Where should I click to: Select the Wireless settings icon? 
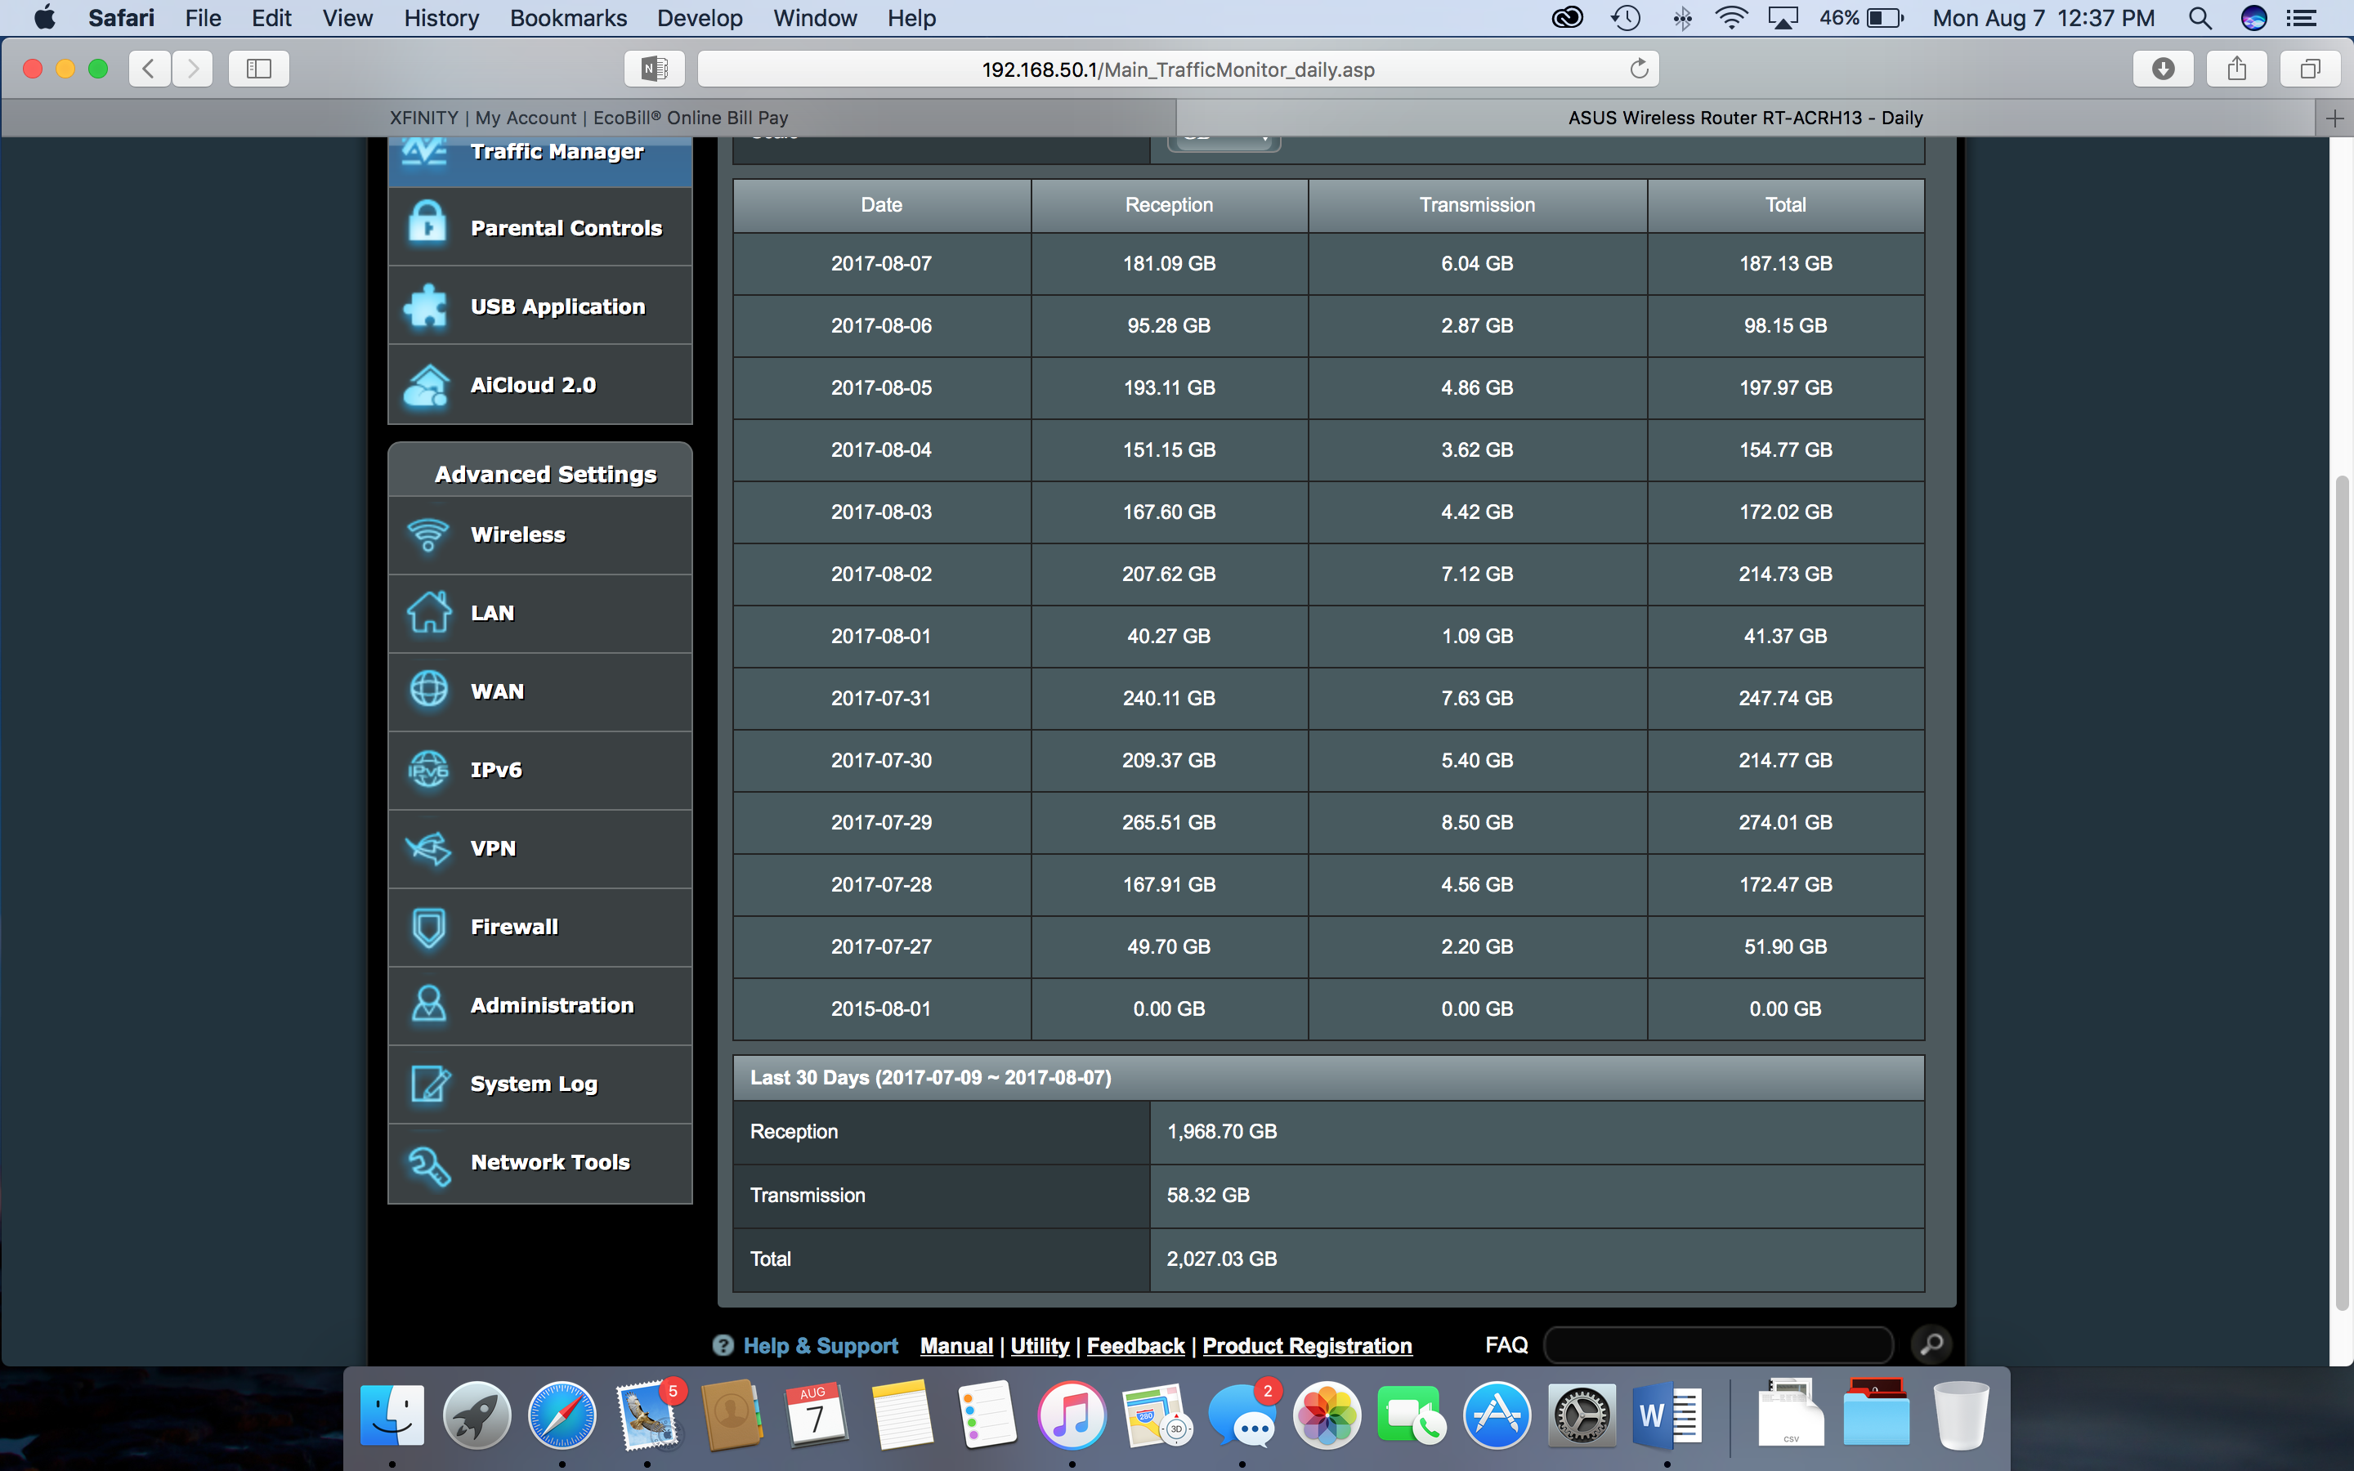click(x=428, y=534)
